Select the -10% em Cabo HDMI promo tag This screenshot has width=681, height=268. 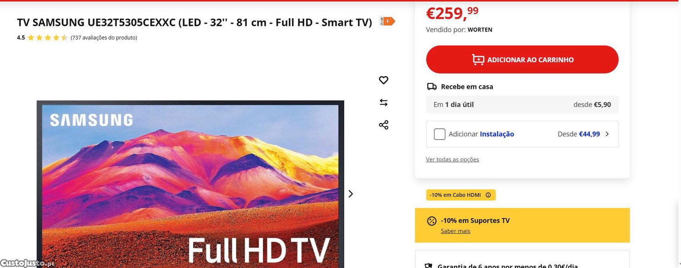click(461, 195)
